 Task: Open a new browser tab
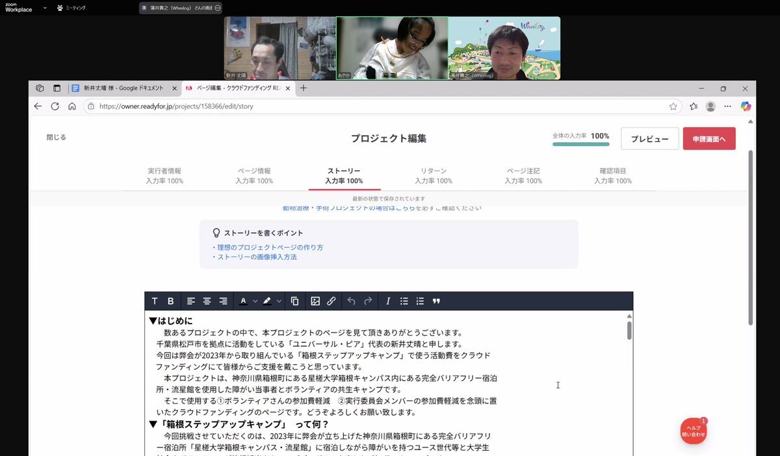[304, 88]
